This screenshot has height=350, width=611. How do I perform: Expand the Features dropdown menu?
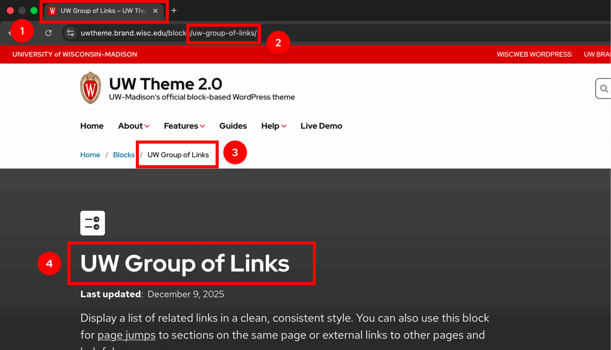pos(184,126)
